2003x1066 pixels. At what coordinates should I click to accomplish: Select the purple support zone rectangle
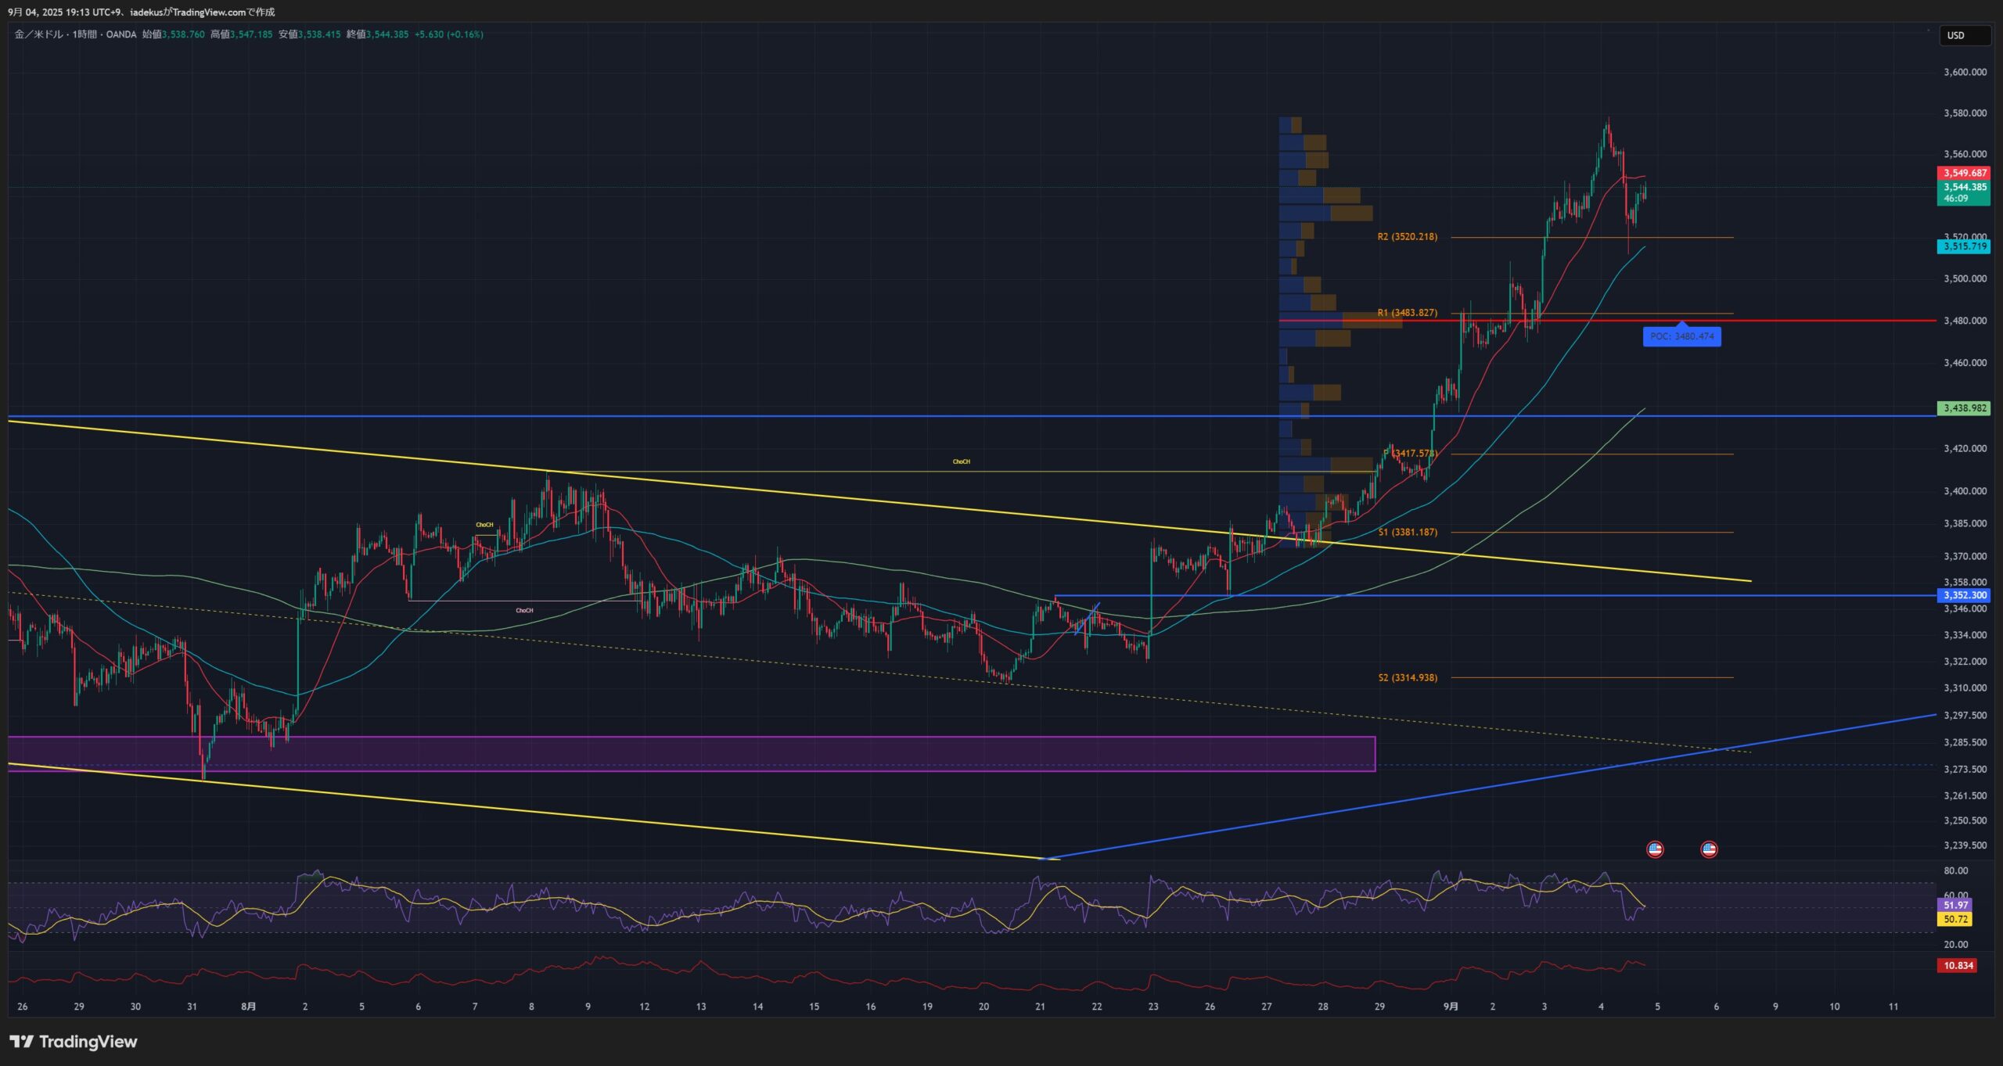tap(692, 754)
